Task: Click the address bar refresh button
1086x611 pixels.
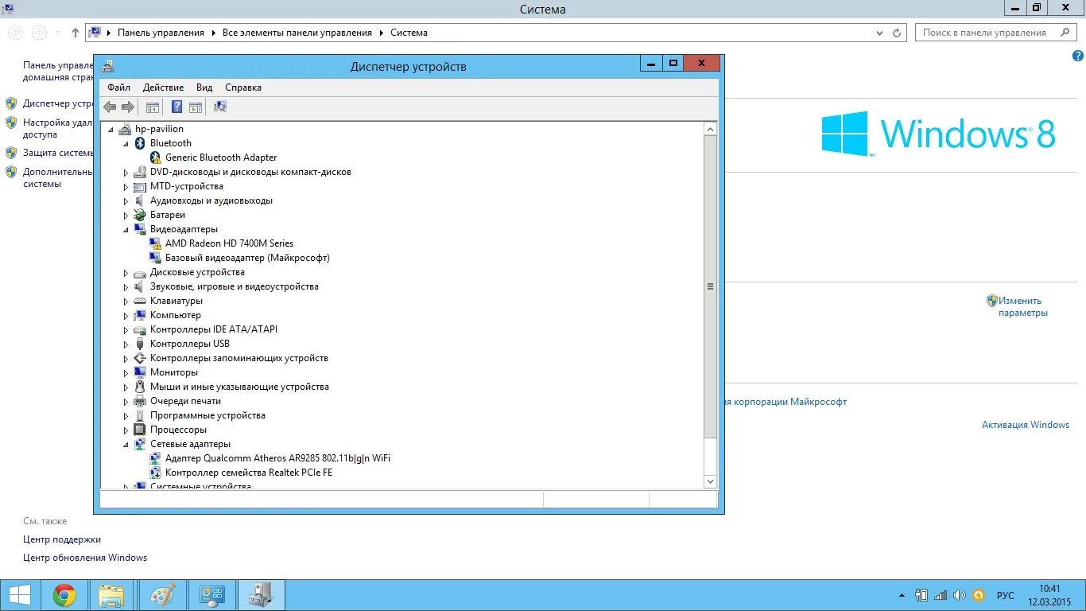Action: [x=897, y=33]
